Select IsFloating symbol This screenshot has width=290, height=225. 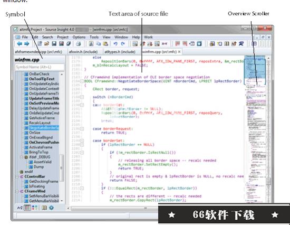(37, 186)
